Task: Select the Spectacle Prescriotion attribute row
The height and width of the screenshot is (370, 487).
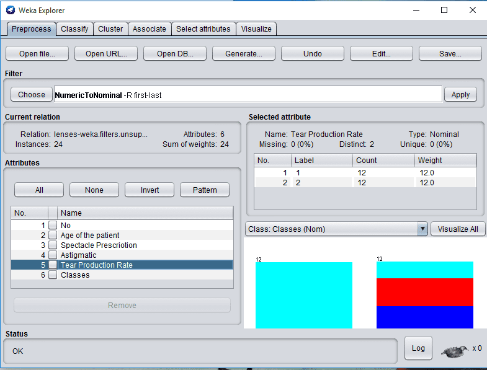Action: [122, 245]
